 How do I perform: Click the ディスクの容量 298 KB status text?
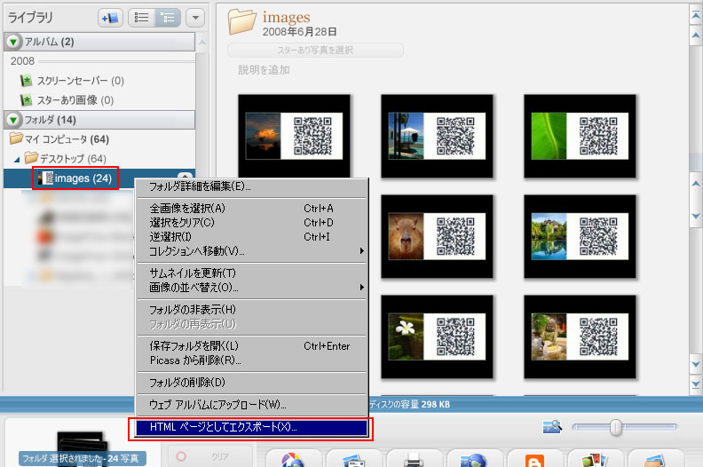click(x=409, y=404)
